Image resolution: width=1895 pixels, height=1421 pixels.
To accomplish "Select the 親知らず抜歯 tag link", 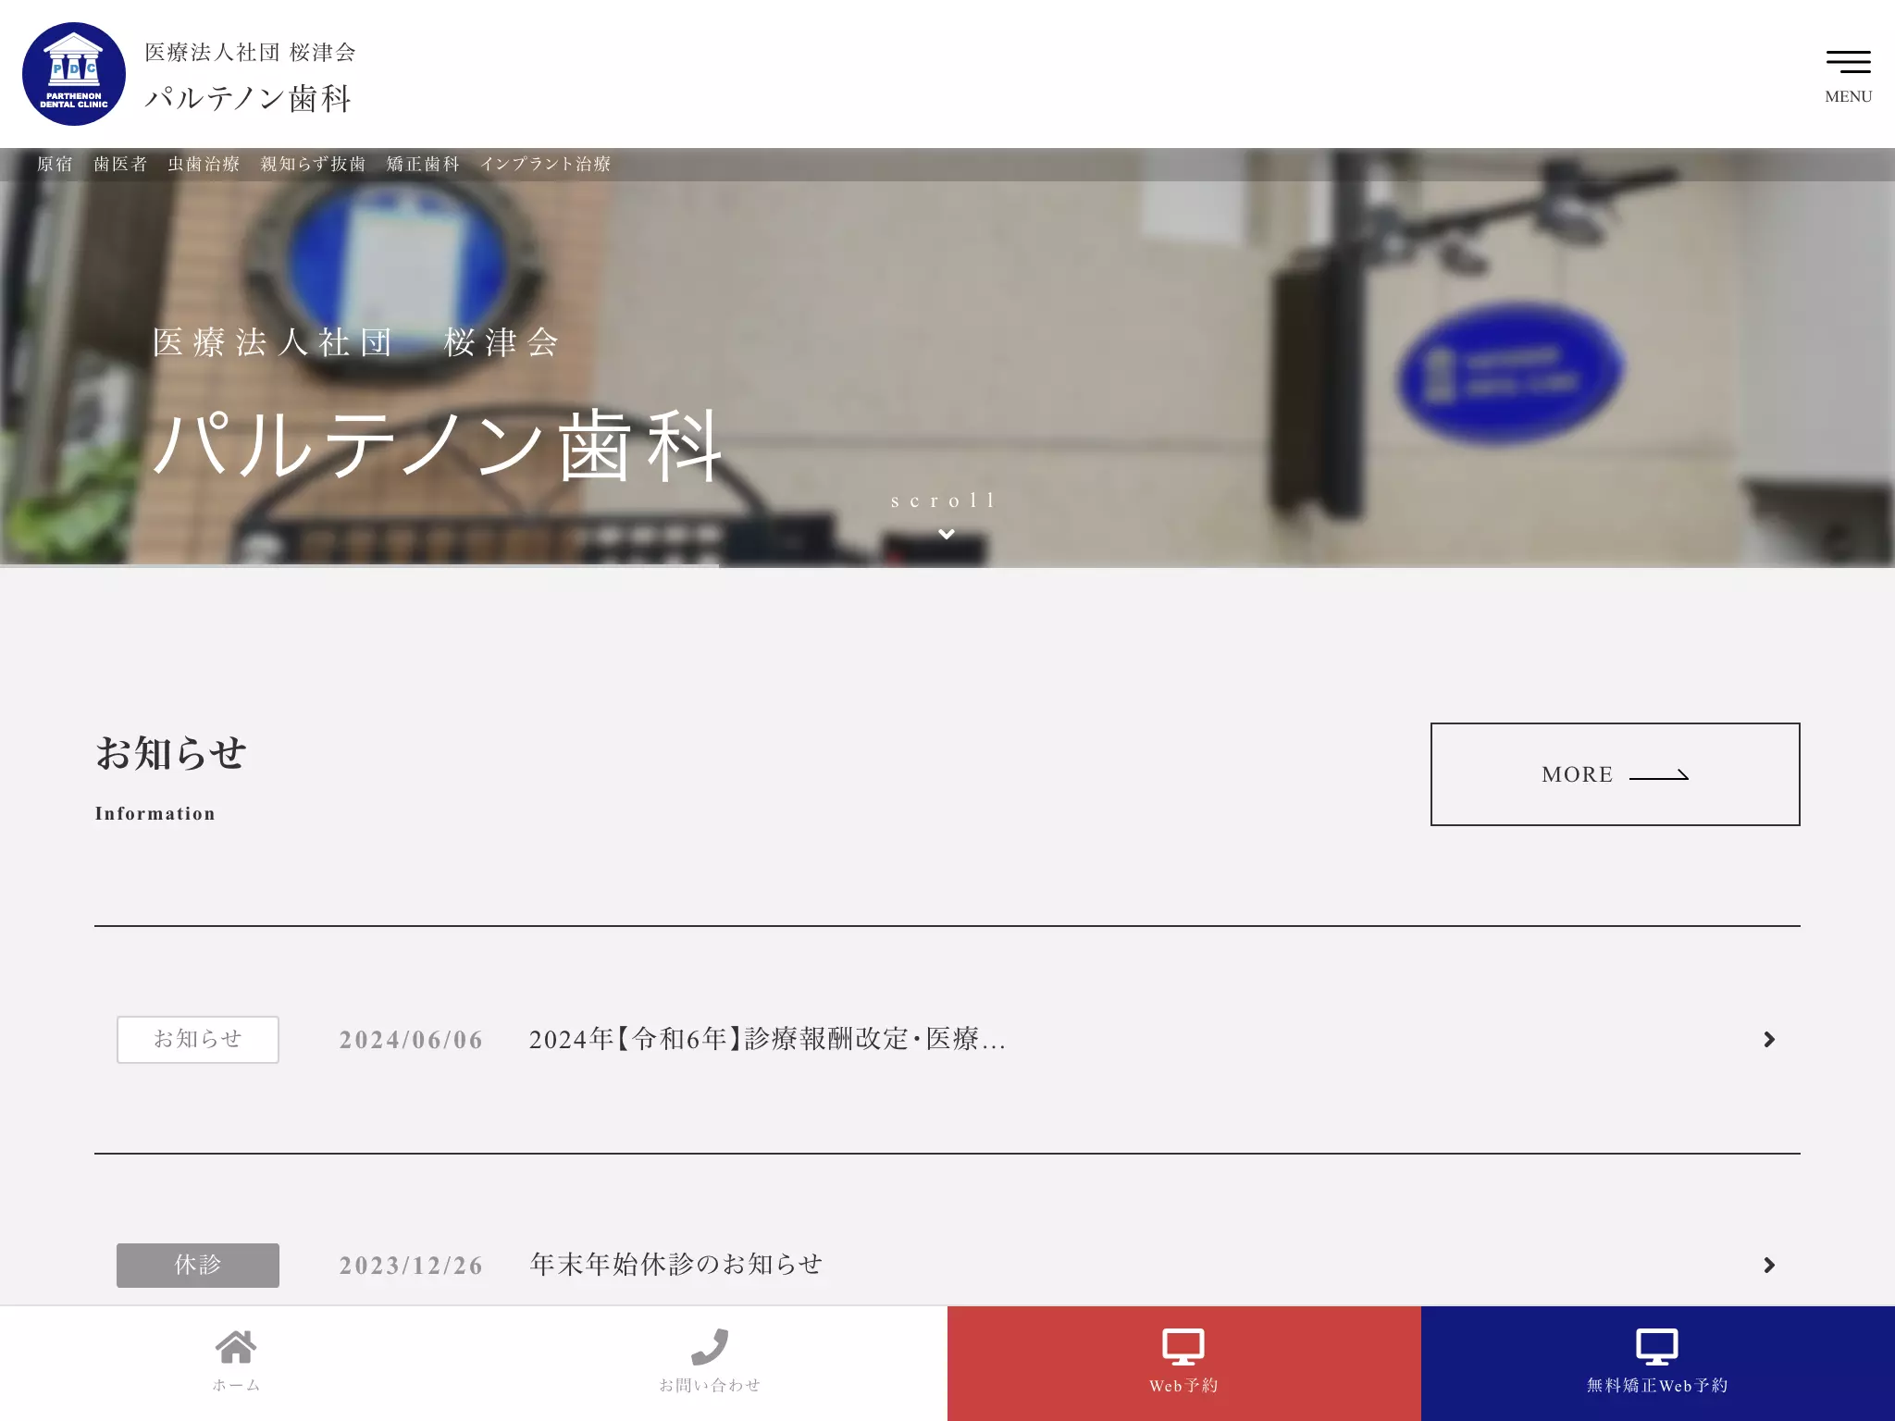I will point(313,164).
